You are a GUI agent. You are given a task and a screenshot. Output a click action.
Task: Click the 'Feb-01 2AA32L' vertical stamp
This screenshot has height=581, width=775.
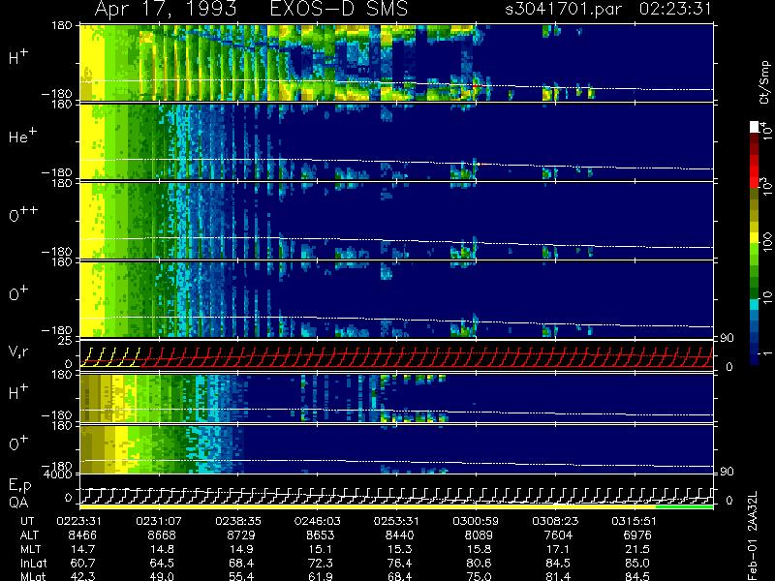(753, 535)
